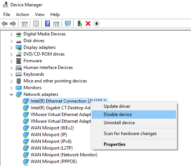Viewport: 191px width, 166px height.
Task: Click the Keyboards icon
Action: 19,74
